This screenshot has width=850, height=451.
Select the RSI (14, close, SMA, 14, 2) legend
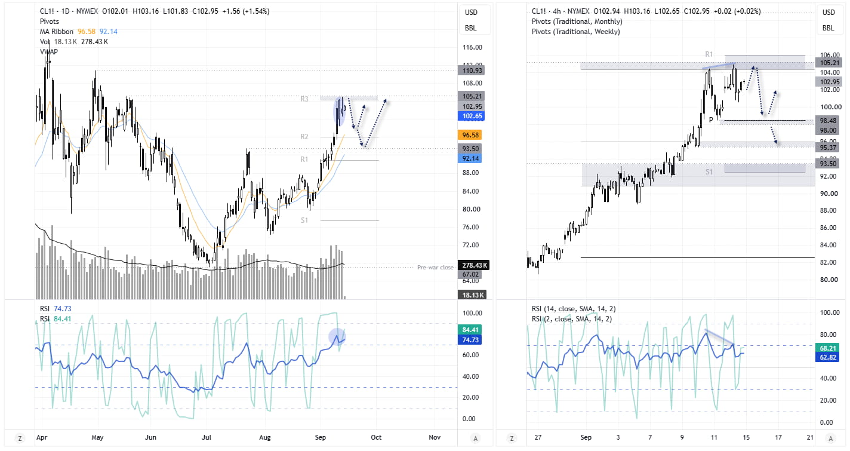(572, 309)
